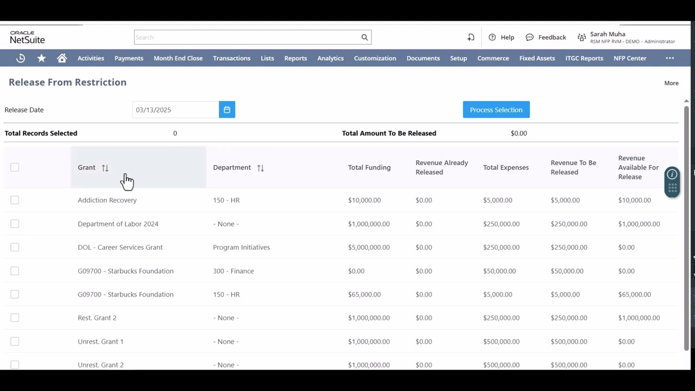Open the Recent Records clock icon

click(x=21, y=58)
